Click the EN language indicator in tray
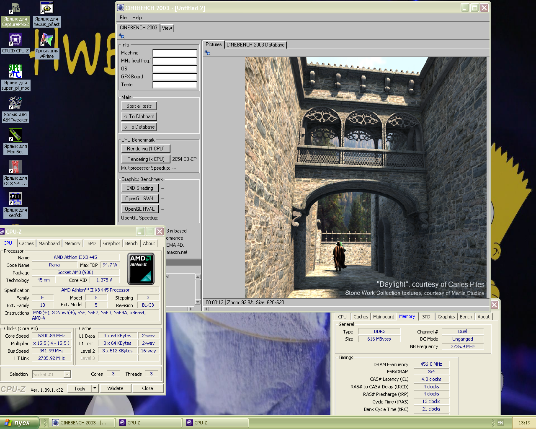 [x=500, y=423]
